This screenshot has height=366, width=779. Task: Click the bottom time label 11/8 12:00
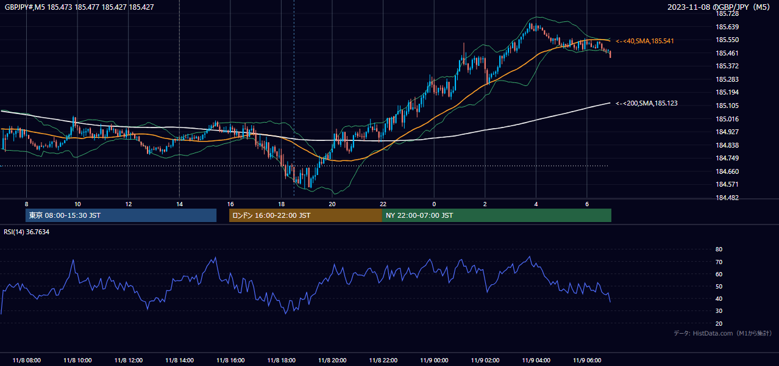click(x=128, y=360)
